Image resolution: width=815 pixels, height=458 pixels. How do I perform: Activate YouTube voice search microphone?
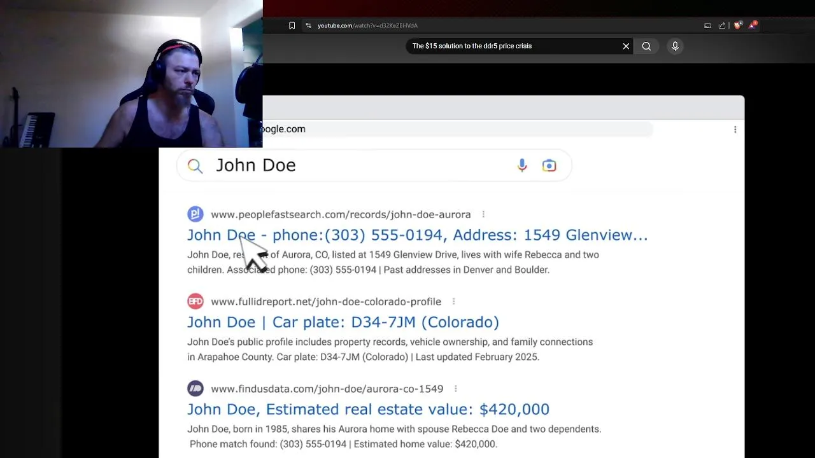coord(676,46)
